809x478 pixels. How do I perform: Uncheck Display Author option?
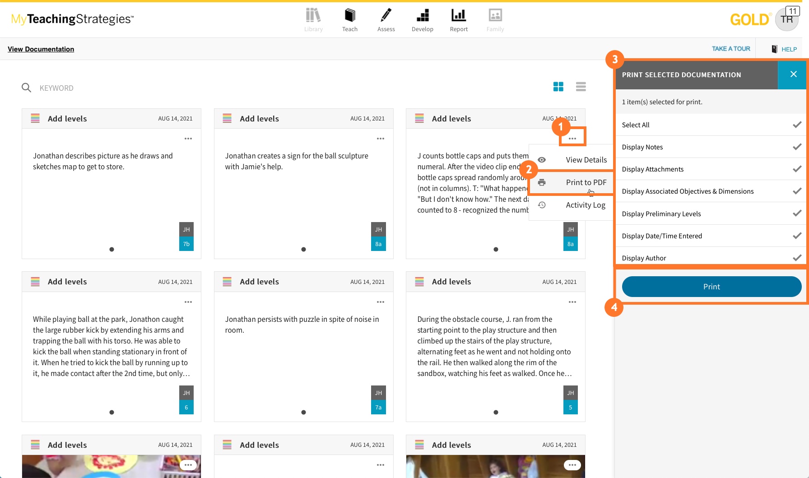[x=797, y=258]
